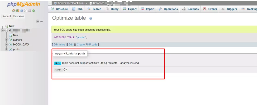This screenshot has height=106, width=257.
Task: Open the Query tab
Action: 112,9
